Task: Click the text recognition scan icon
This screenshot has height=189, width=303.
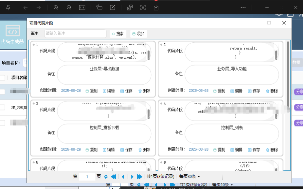Action: [x=143, y=7]
